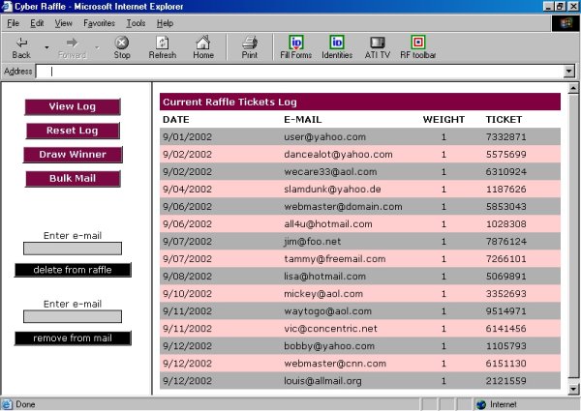Screen dimensions: 581x411
Task: Select the webmaster@domain.com e-mail cell
Action: point(343,206)
